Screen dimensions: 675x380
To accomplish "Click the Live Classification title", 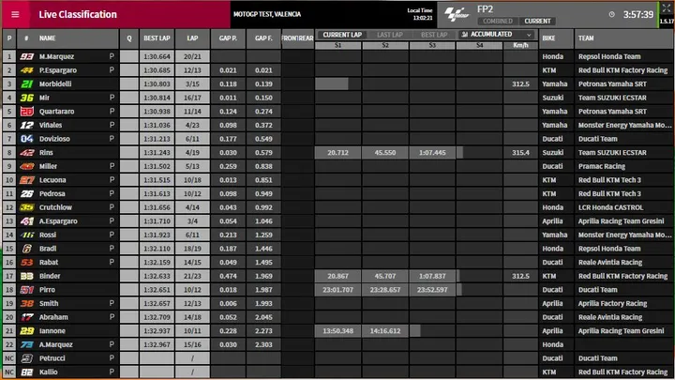I will [x=78, y=14].
